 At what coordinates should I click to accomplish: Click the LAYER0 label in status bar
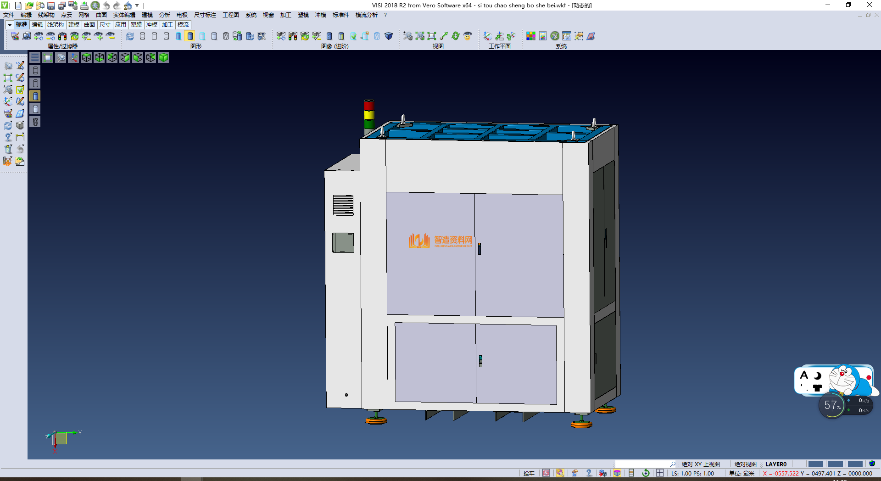(x=775, y=464)
